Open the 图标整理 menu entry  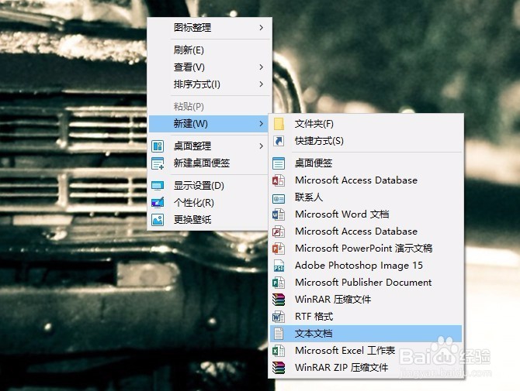pos(210,27)
